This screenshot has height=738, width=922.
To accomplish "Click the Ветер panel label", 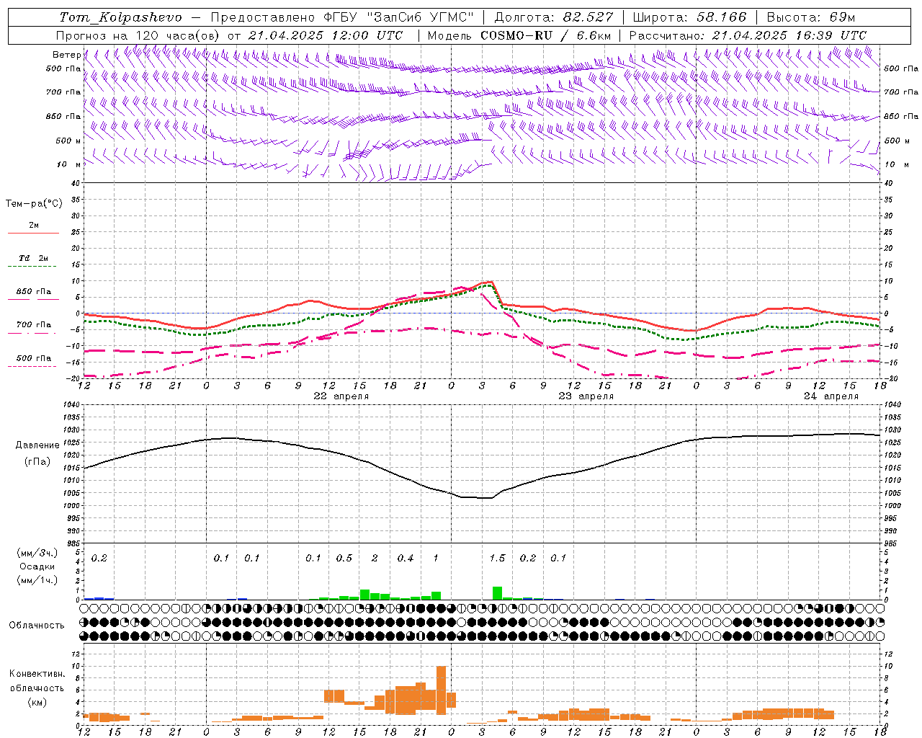I will [x=67, y=55].
